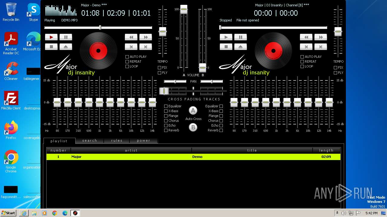Sort playlist by length column
The width and height of the screenshot is (387, 217).
click(327, 150)
